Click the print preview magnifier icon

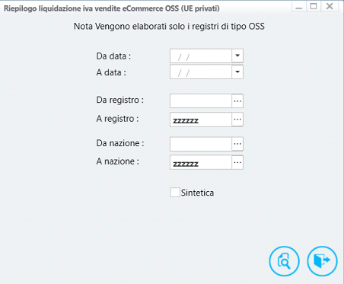(284, 261)
